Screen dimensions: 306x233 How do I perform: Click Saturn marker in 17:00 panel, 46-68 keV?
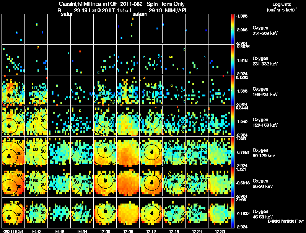pyautogui.click(x=106, y=211)
